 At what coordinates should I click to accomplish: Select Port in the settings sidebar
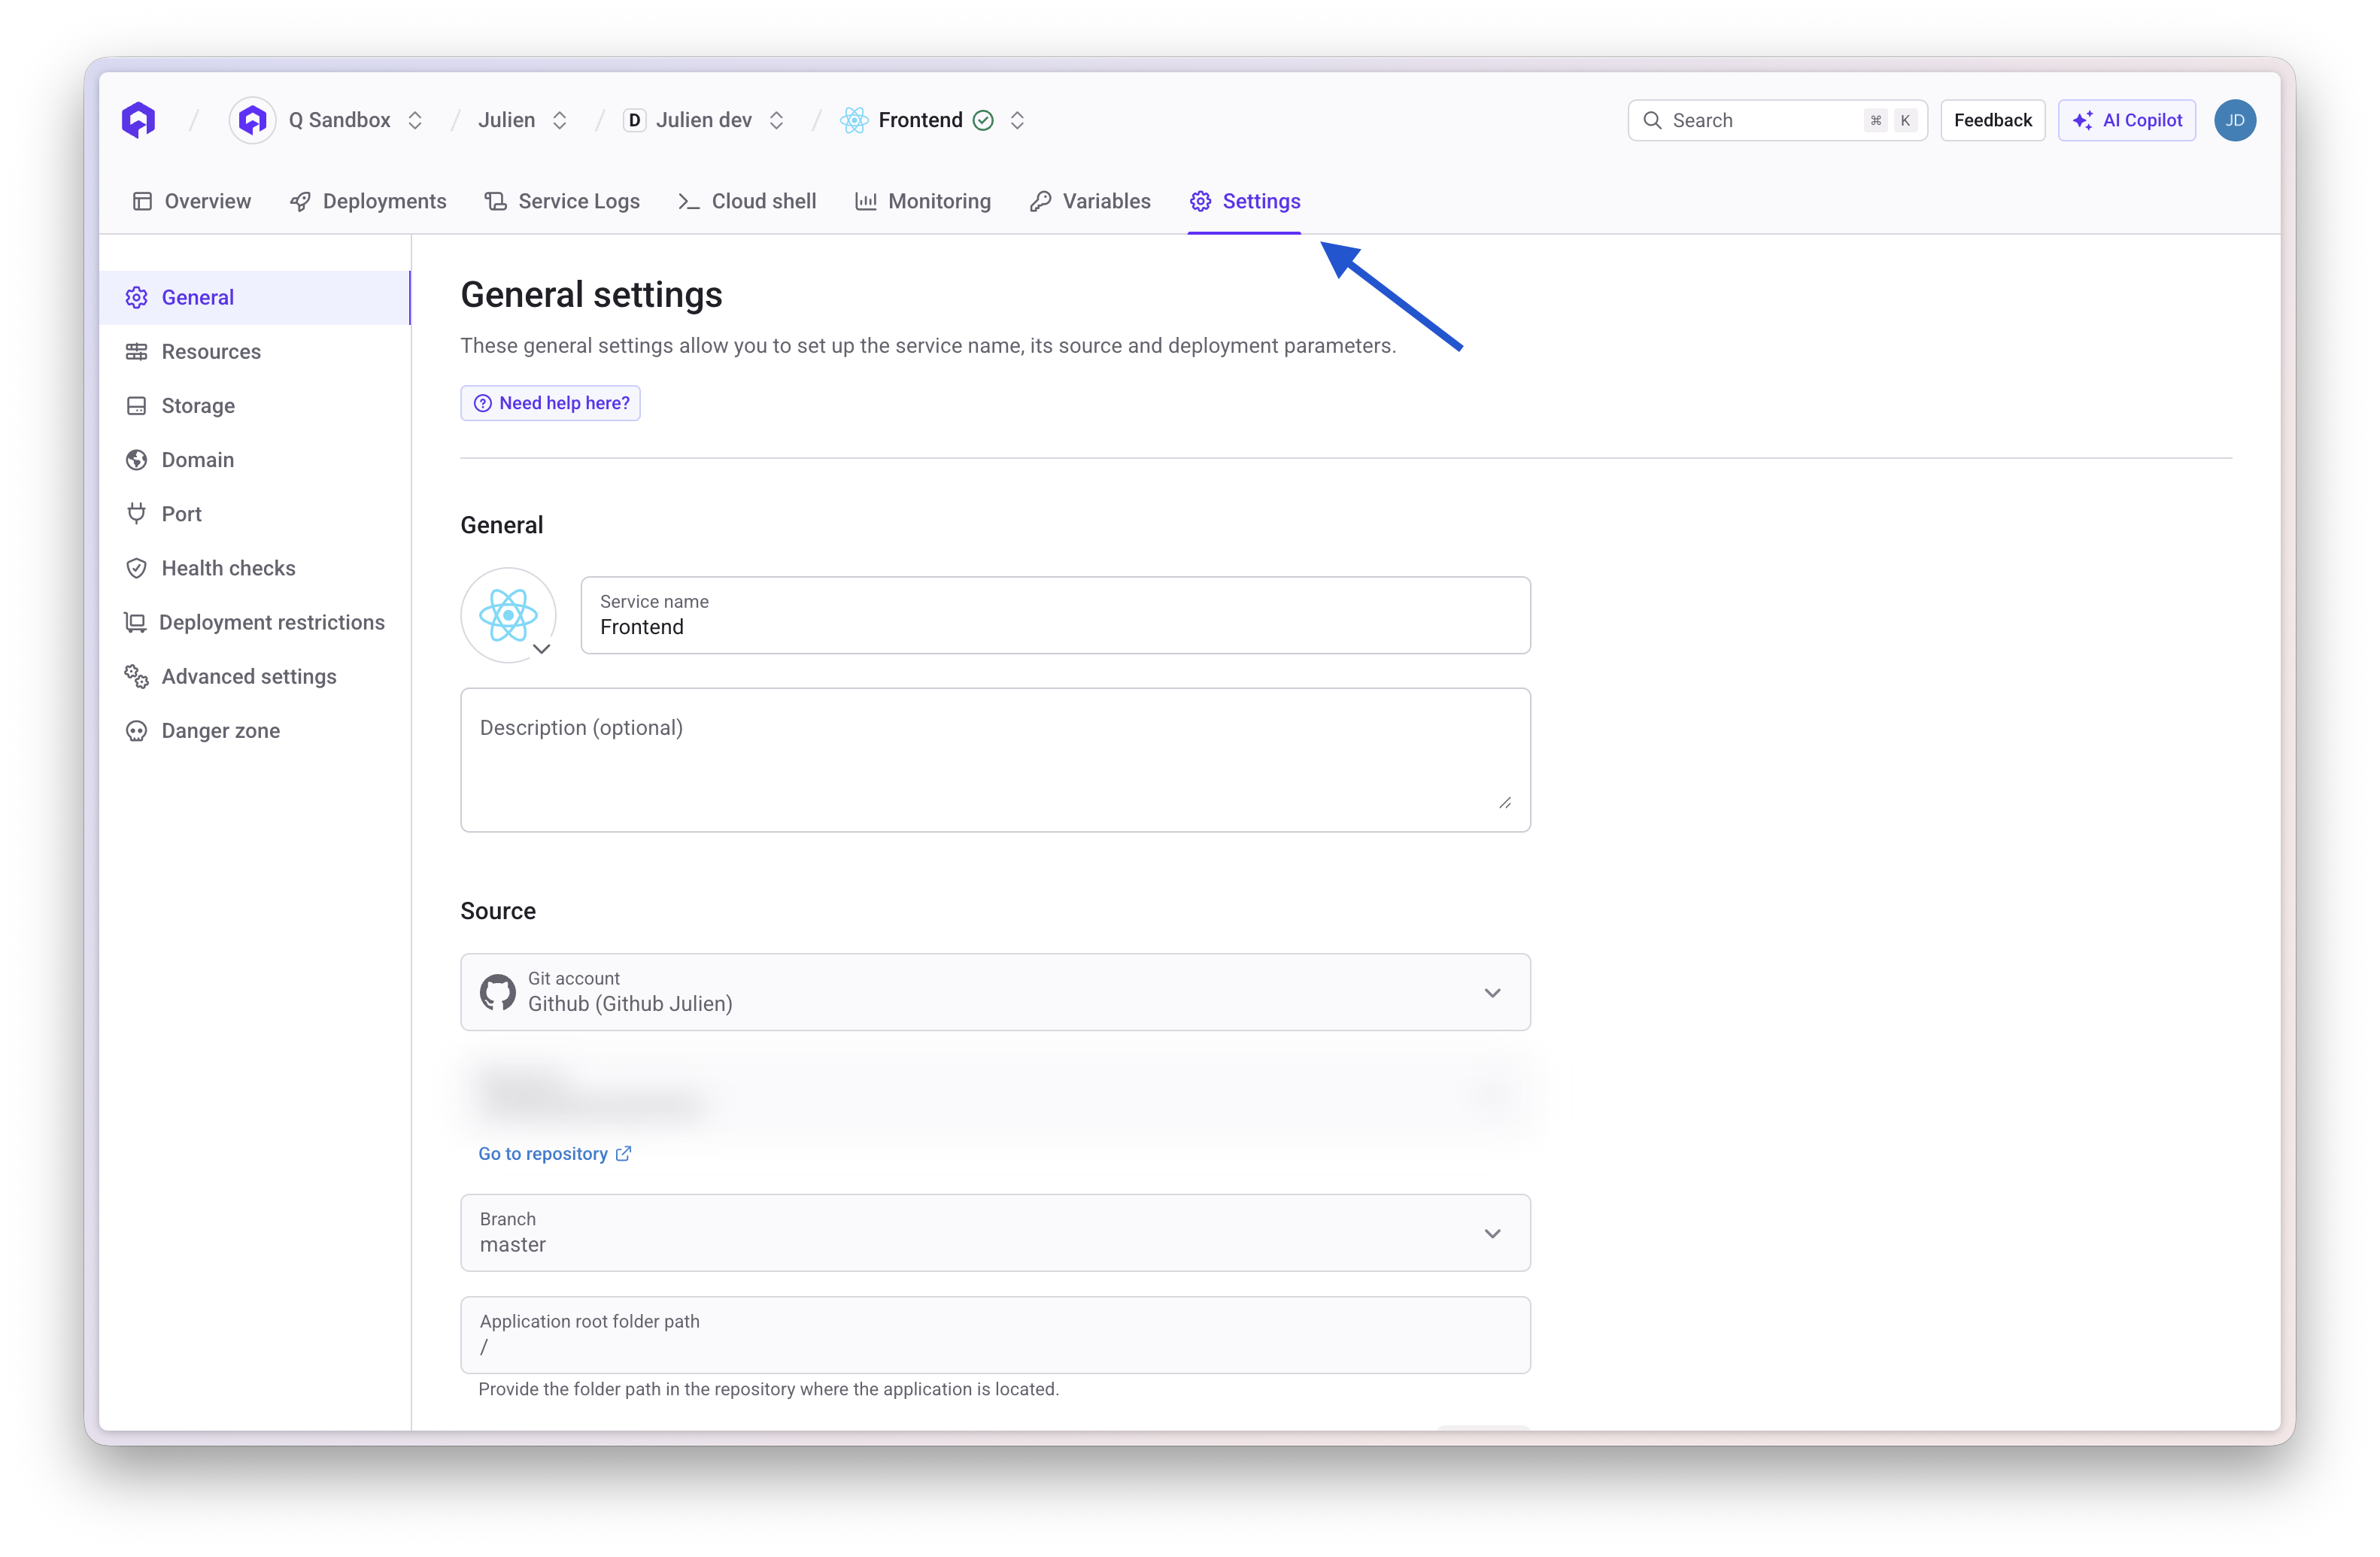(255, 513)
